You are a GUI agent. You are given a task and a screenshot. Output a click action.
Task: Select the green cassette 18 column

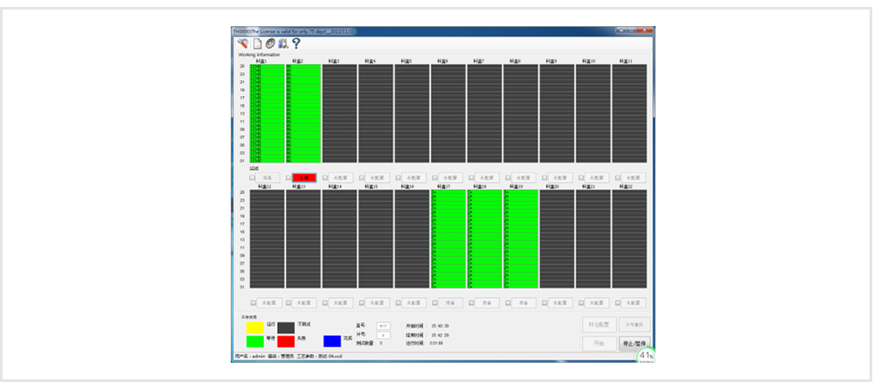(x=485, y=240)
